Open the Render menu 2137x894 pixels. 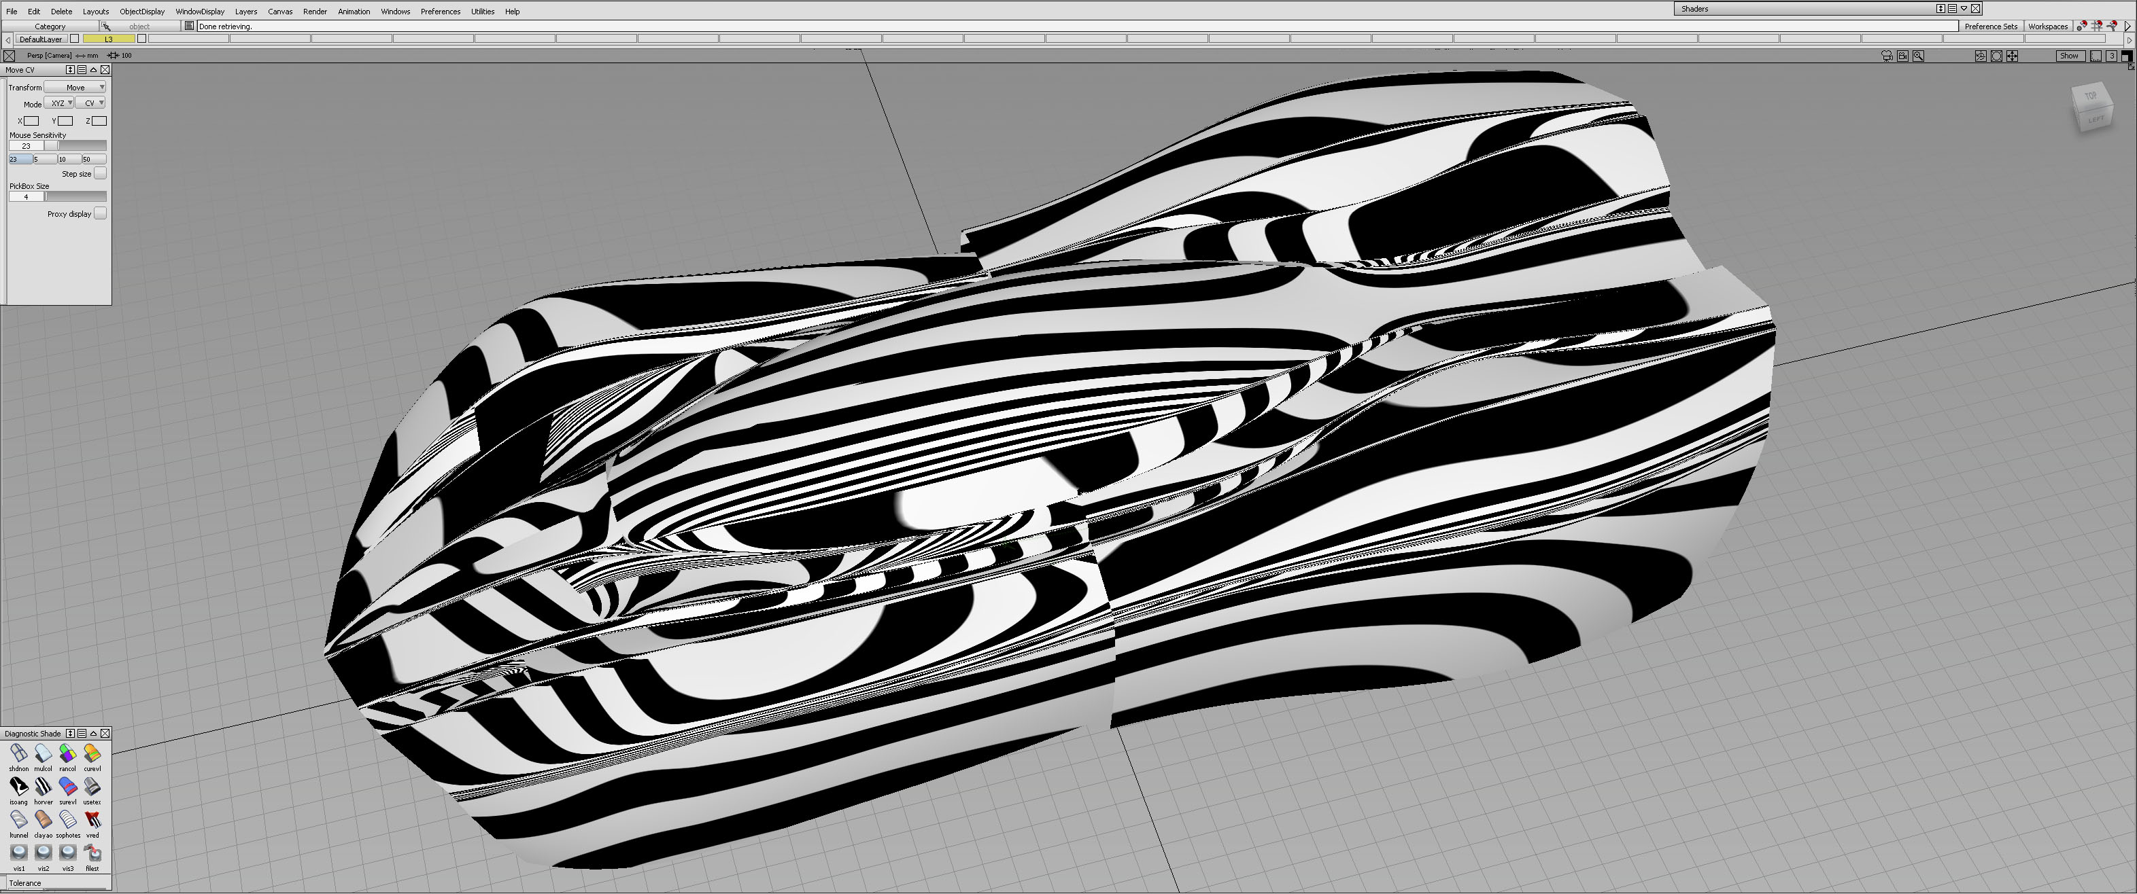[314, 12]
